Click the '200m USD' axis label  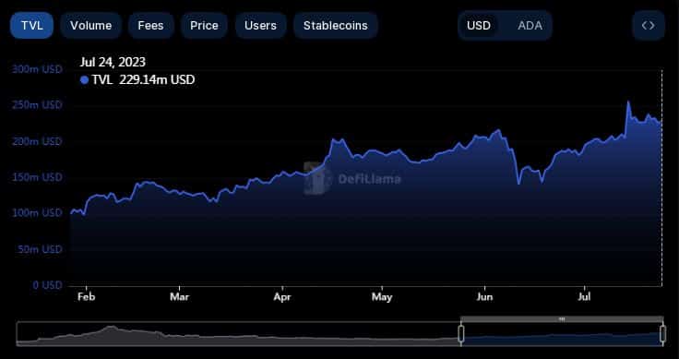(x=37, y=141)
